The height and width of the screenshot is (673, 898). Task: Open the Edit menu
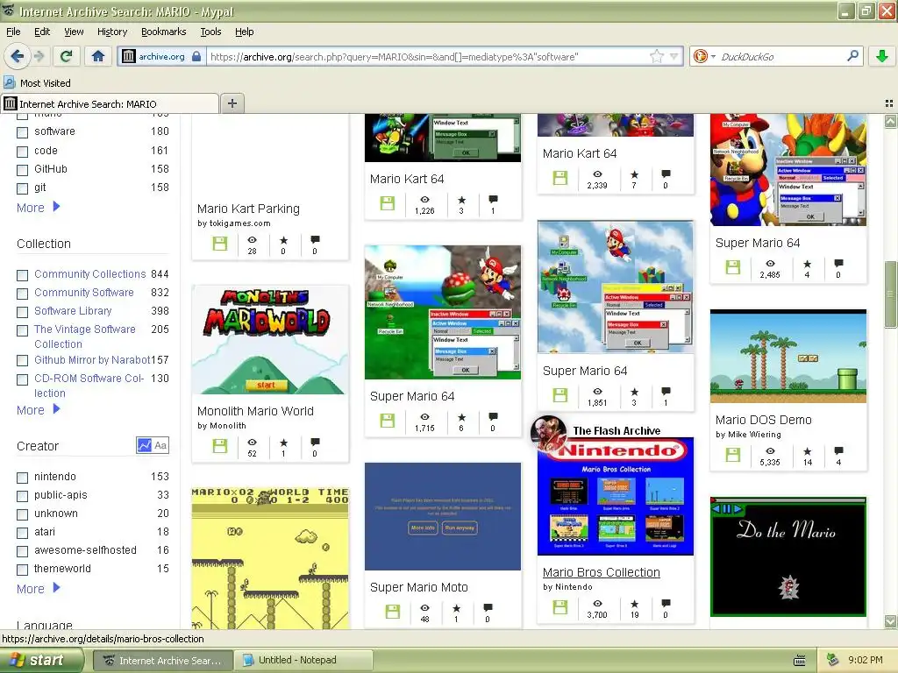(42, 32)
